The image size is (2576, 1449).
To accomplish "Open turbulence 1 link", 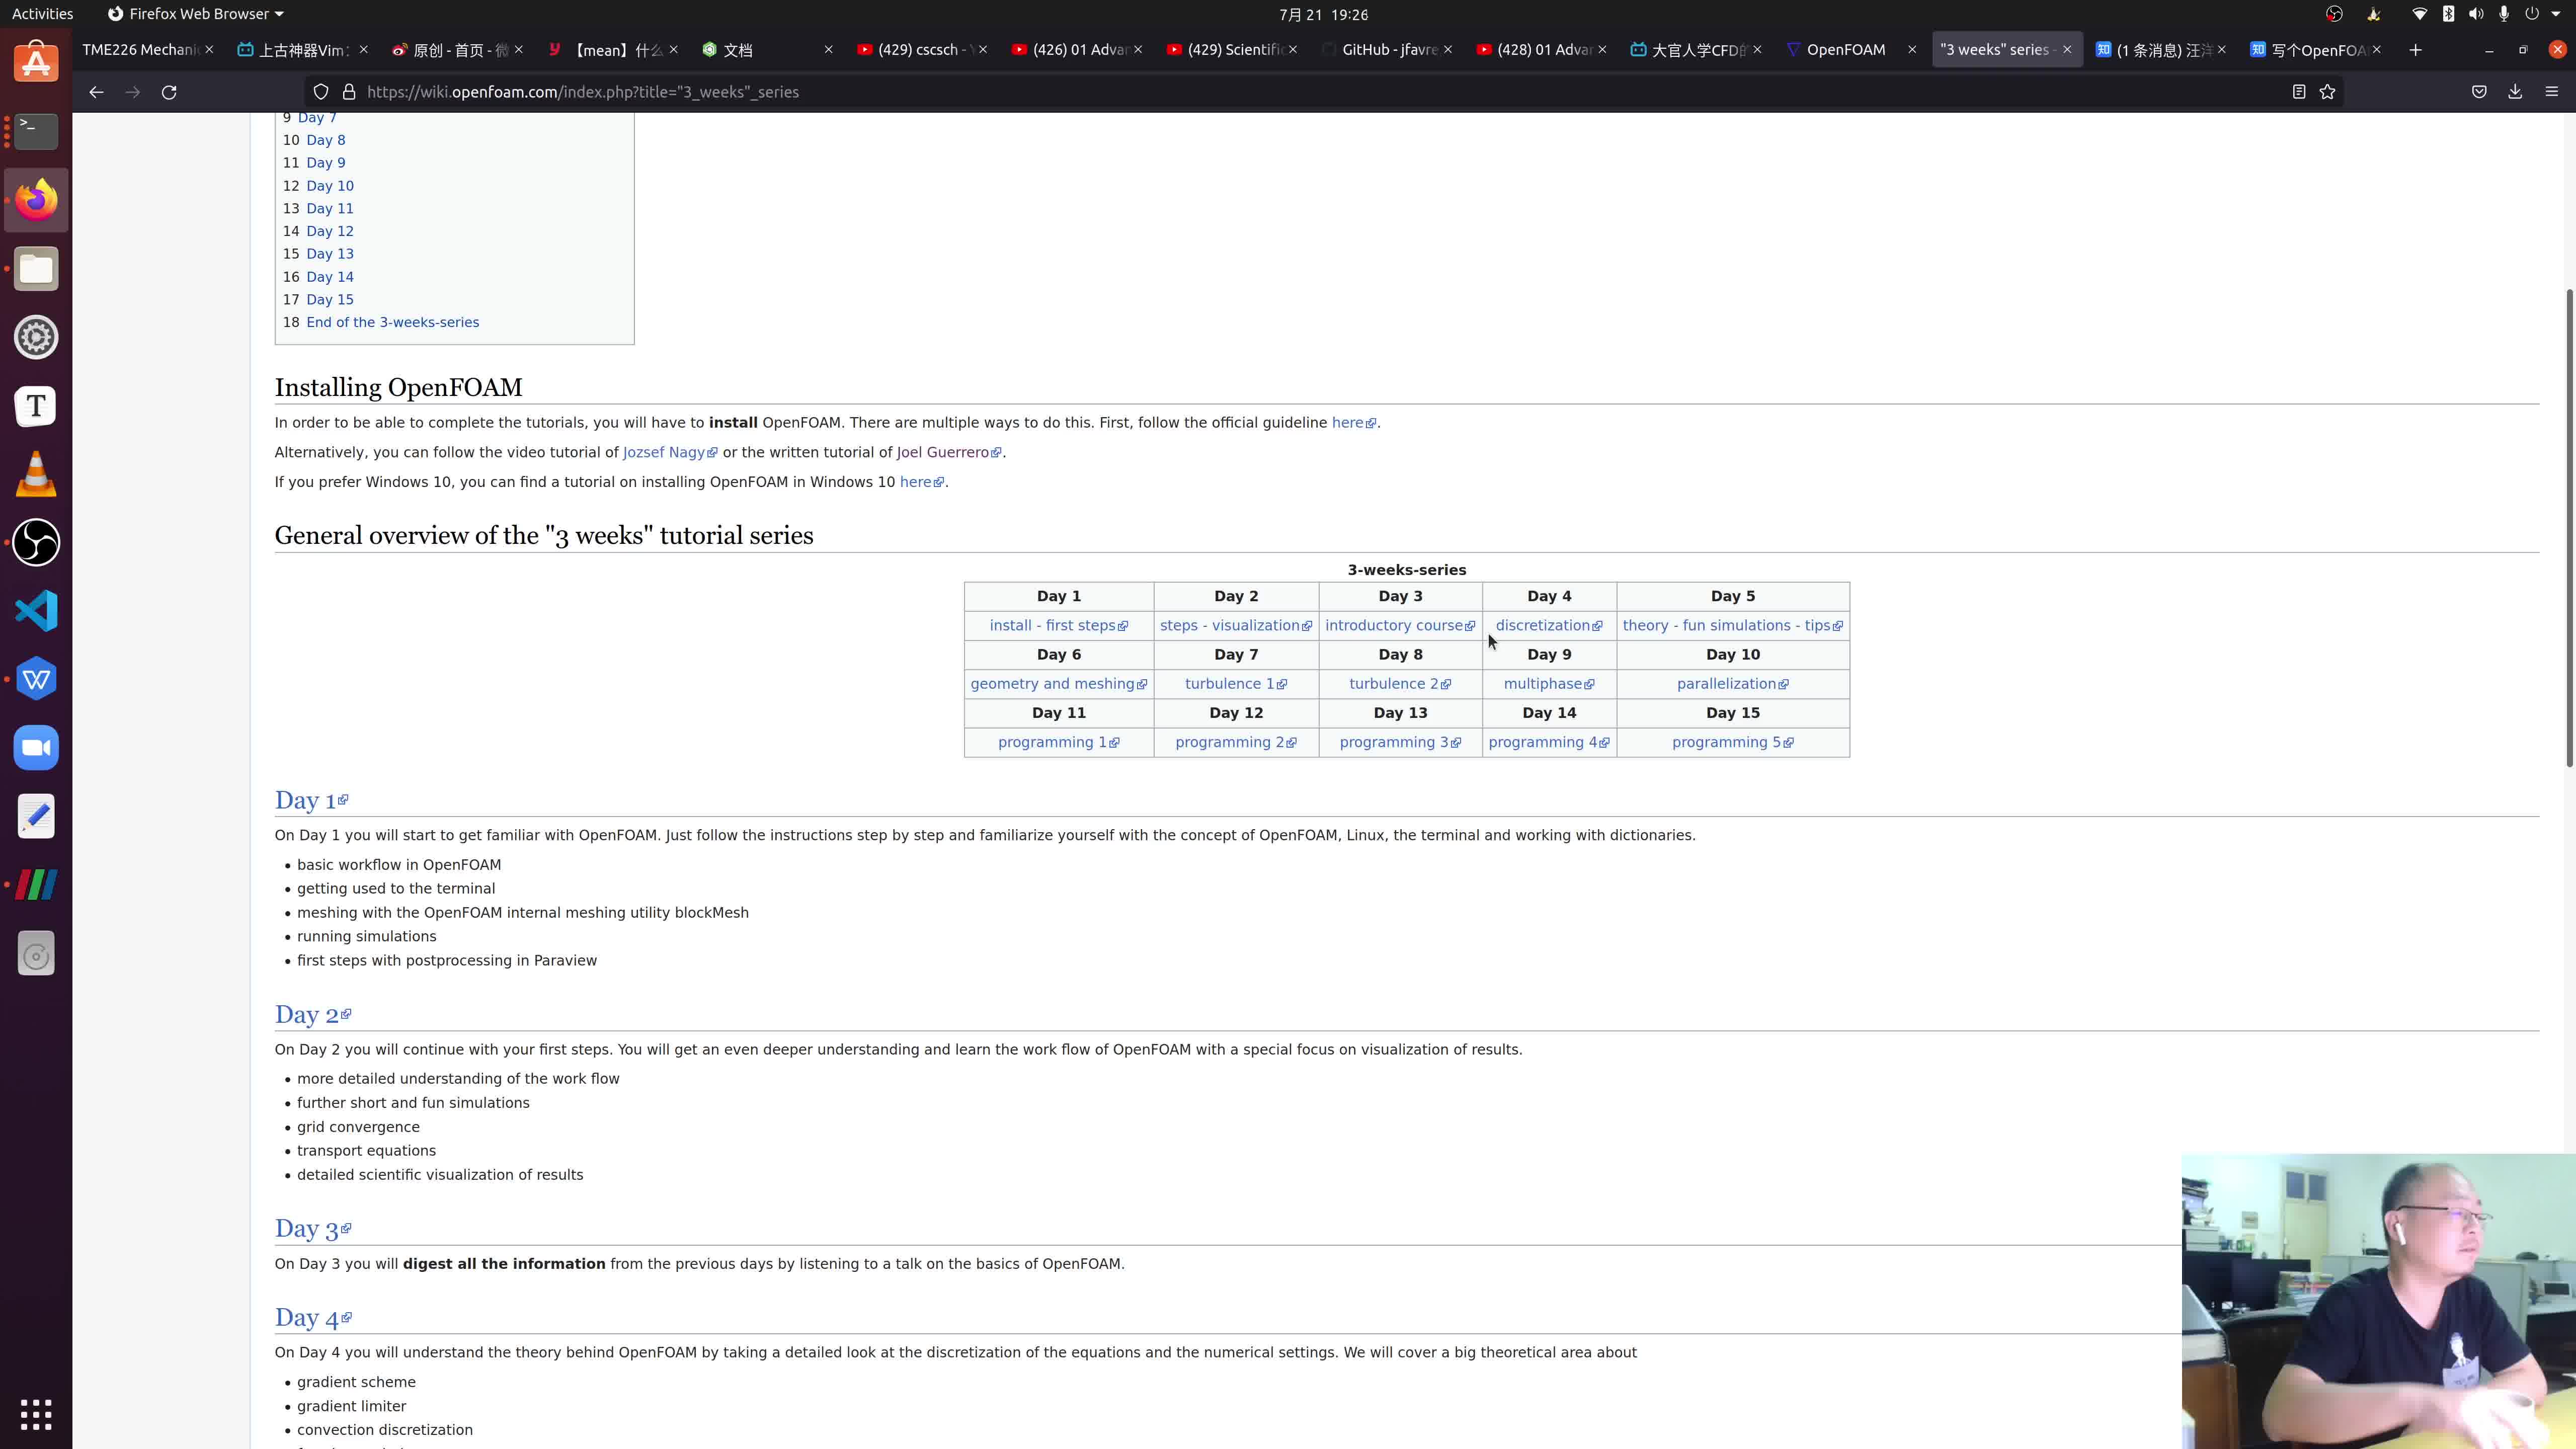I will [1235, 684].
